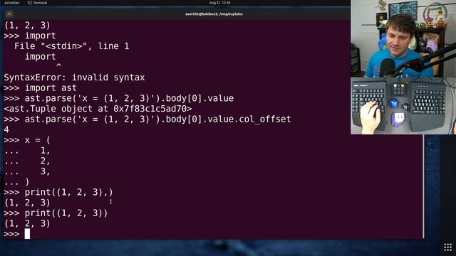456x256 pixels.
Task: Open the clock showing Aug 22 13:44
Action: pyautogui.click(x=220, y=3)
